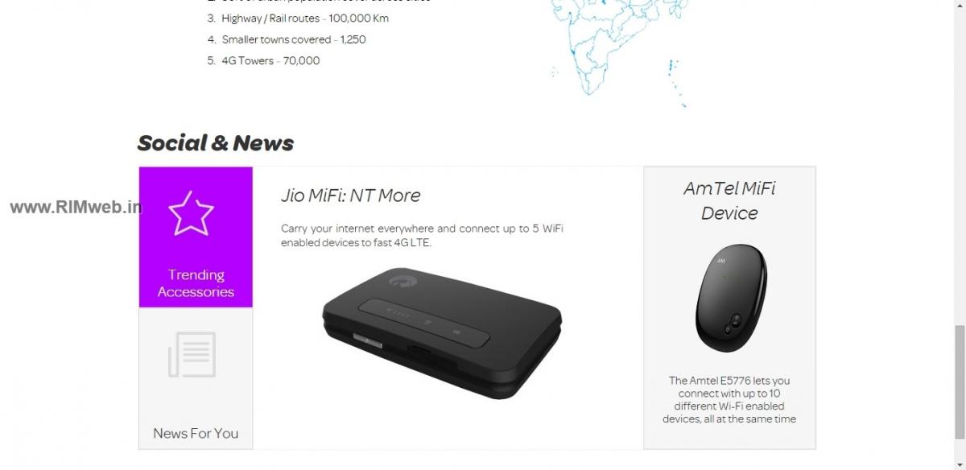
Task: Click the AmTel MiFi device image
Action: pyautogui.click(x=730, y=299)
